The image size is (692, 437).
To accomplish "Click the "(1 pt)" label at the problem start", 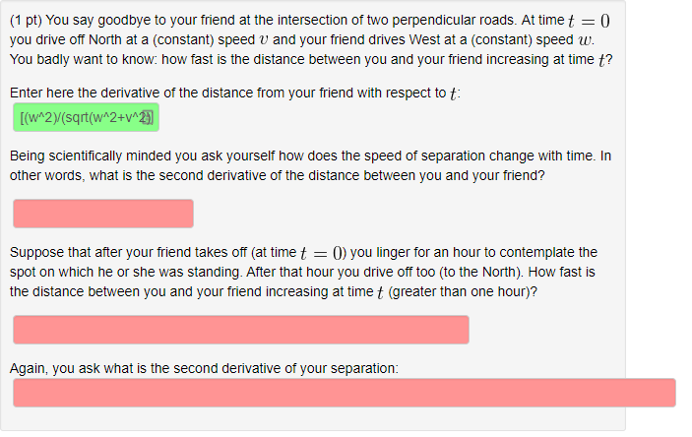I will tap(27, 21).
